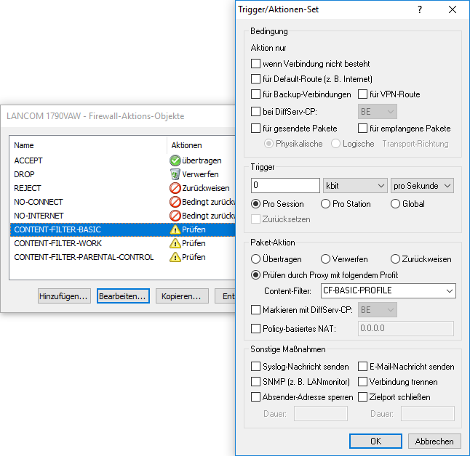This screenshot has height=456, width=470.
Task: Click the trigger value input field
Action: (285, 186)
